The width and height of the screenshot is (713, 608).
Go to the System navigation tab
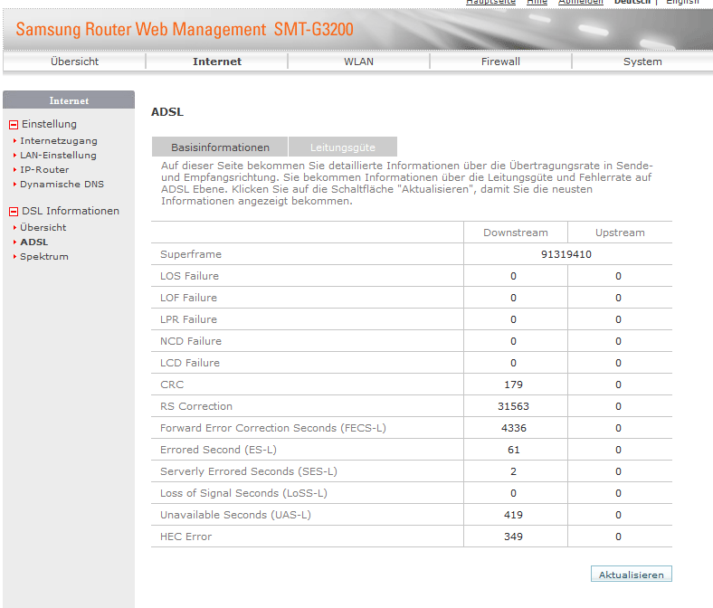(x=642, y=62)
